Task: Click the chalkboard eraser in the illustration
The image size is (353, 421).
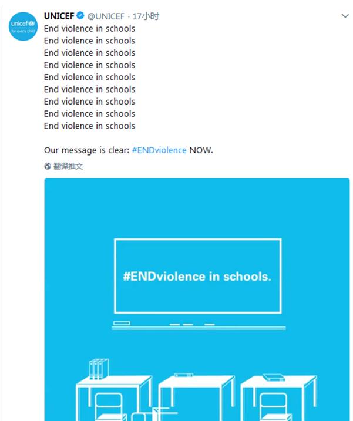Action: pos(122,324)
